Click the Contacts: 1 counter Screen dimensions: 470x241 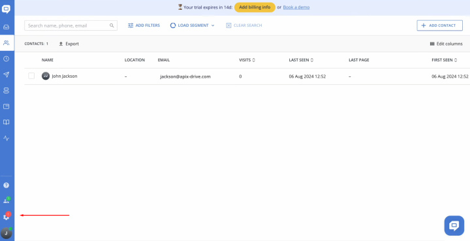(x=37, y=44)
